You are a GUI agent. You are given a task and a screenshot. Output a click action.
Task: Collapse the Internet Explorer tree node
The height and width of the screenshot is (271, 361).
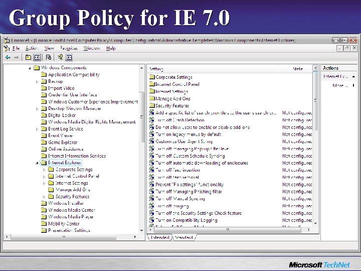pos(37,163)
